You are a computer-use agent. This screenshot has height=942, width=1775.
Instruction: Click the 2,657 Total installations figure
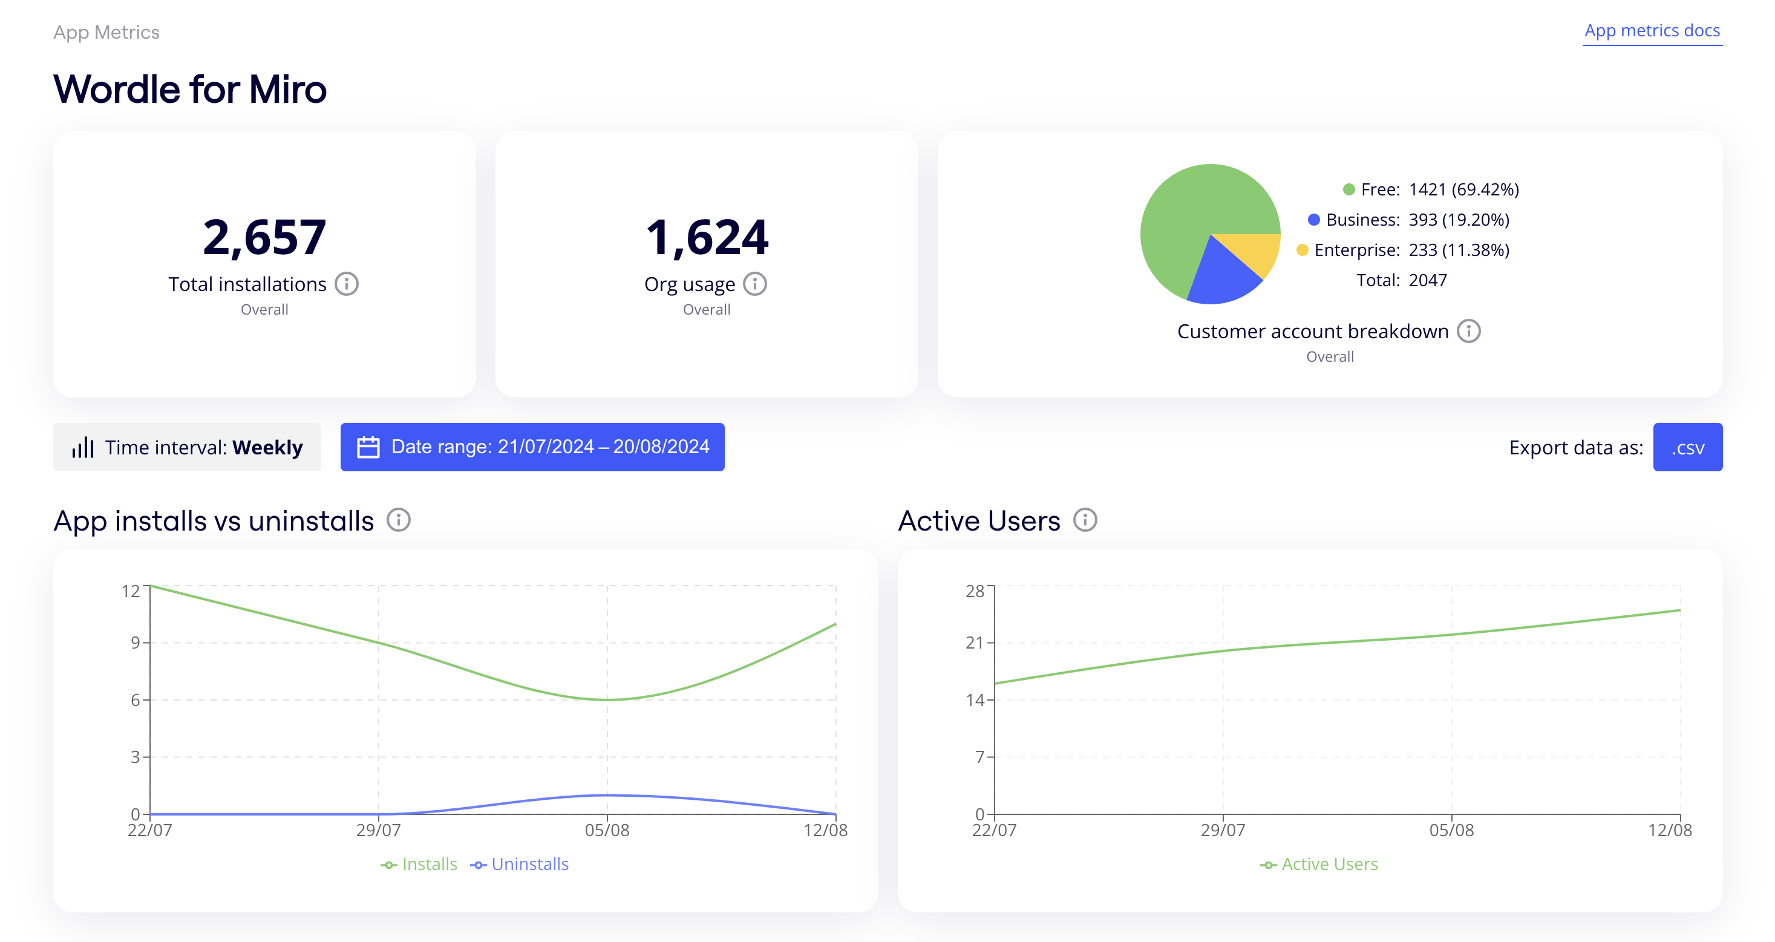[x=264, y=237]
